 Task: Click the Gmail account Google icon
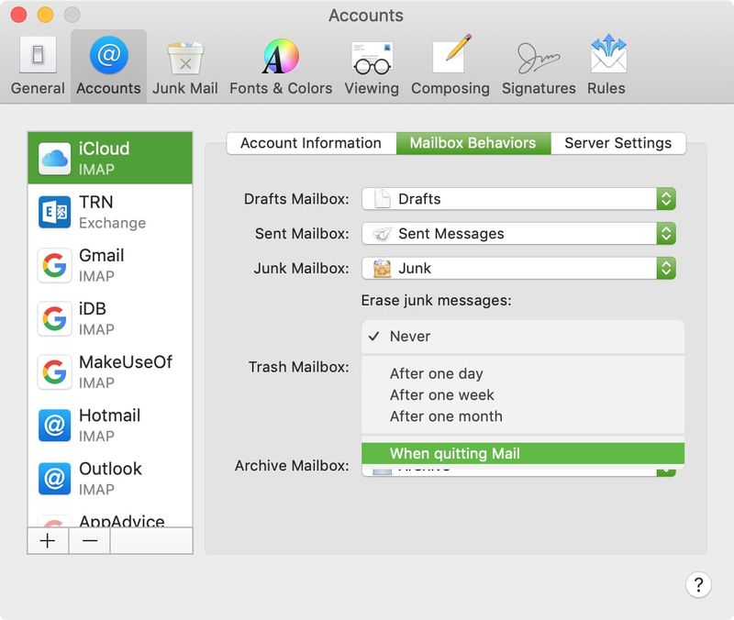pos(55,265)
